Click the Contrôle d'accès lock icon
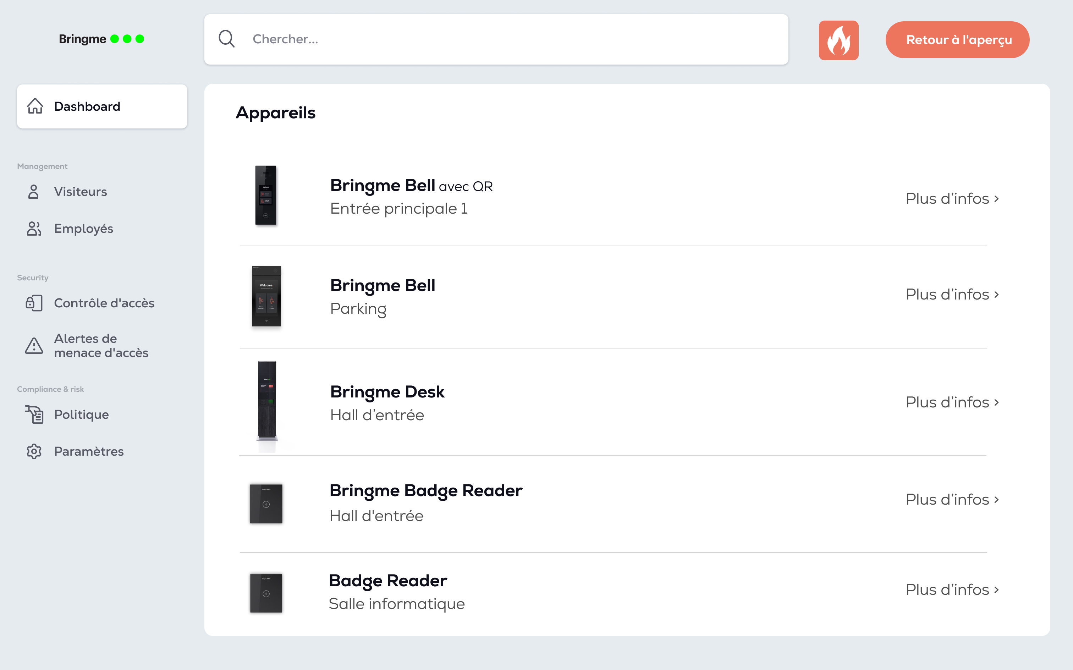This screenshot has width=1073, height=670. point(34,303)
